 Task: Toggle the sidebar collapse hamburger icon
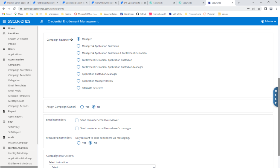coord(41,21)
